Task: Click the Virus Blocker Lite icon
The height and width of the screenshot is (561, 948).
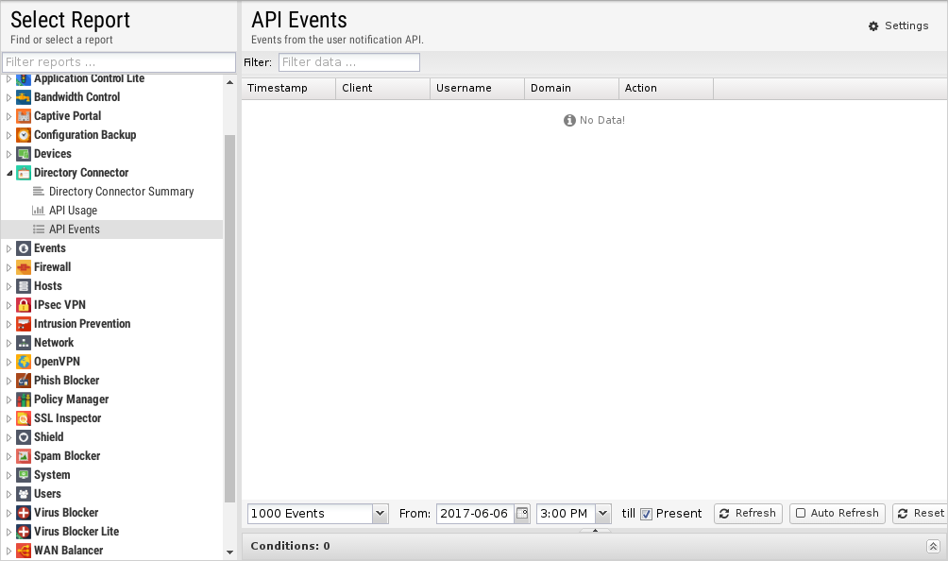Action: point(23,532)
